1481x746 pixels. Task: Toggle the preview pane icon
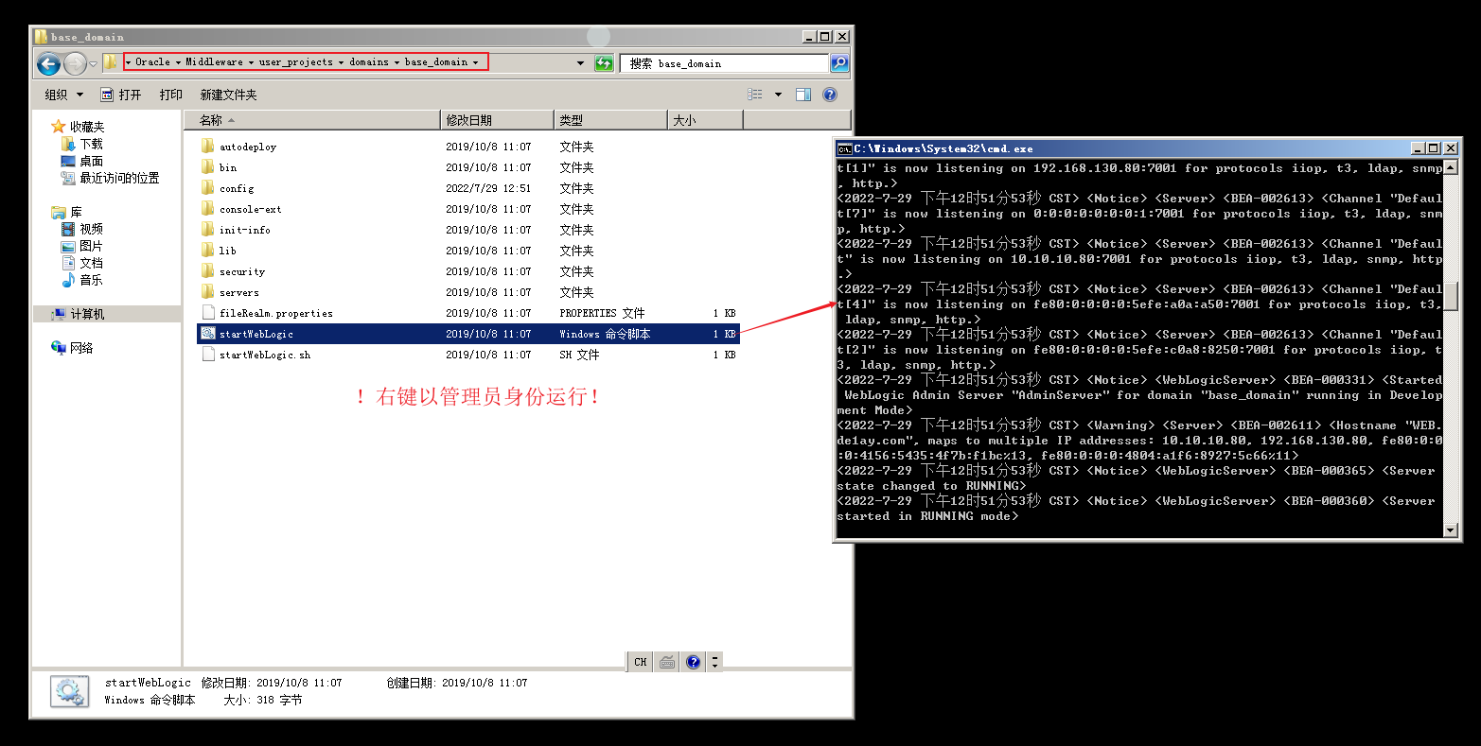[803, 95]
